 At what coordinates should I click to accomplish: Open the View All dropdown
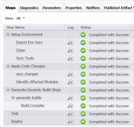pyautogui.click(x=21, y=18)
